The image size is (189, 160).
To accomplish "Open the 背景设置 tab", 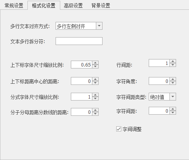I will tap(101, 5).
